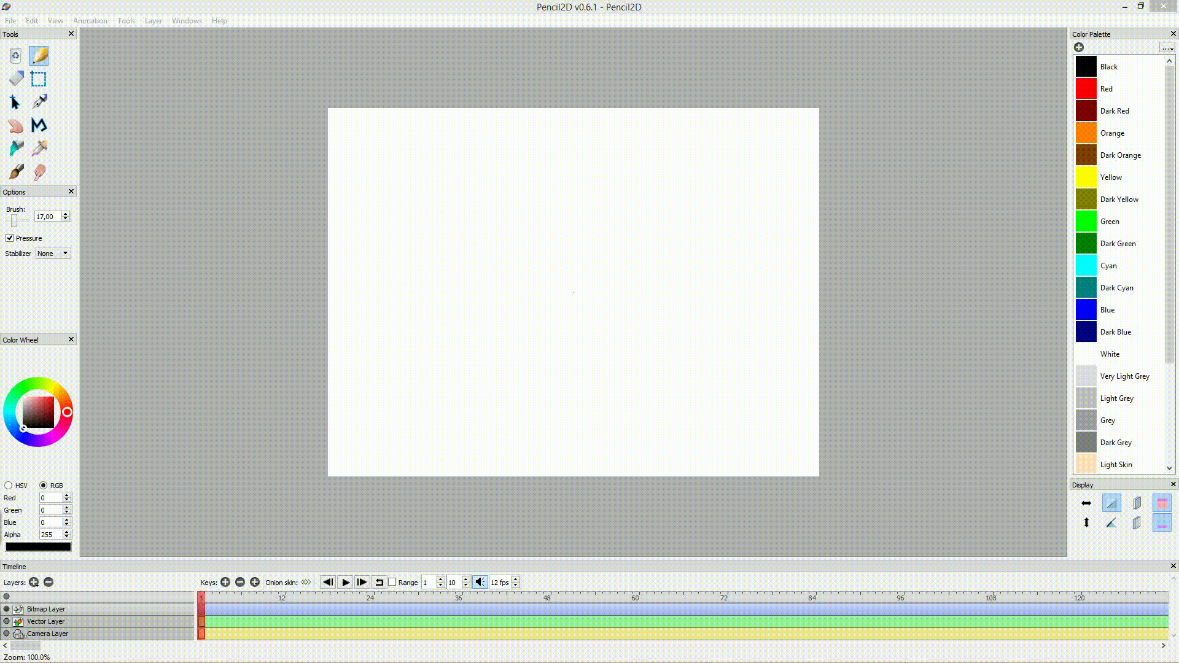Increase the range end frame stepper
Screen dimensions: 1179x663
(x=466, y=579)
